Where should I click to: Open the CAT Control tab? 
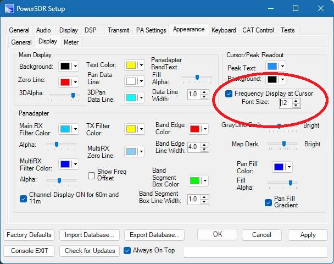(258, 30)
